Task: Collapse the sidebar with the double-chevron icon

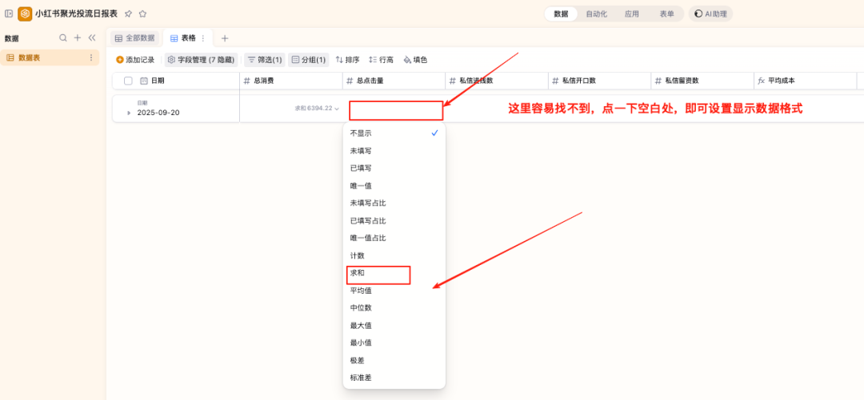Action: (92, 38)
